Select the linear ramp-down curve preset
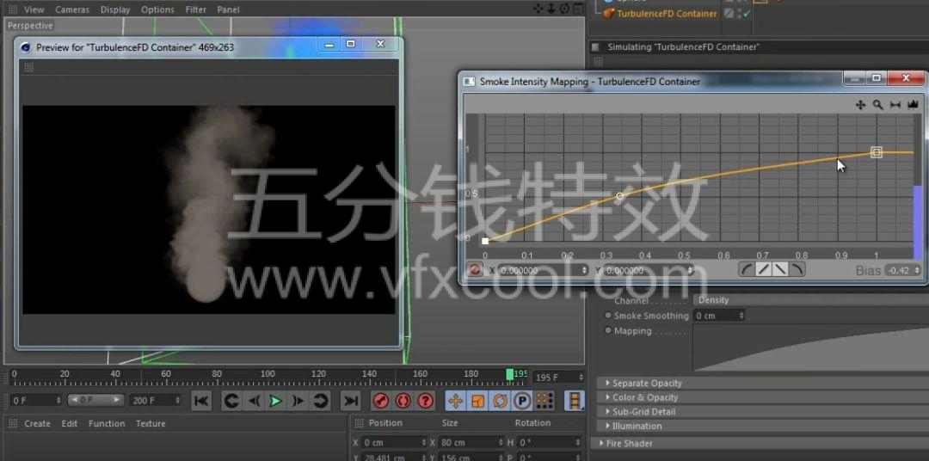929x461 pixels. pos(780,270)
